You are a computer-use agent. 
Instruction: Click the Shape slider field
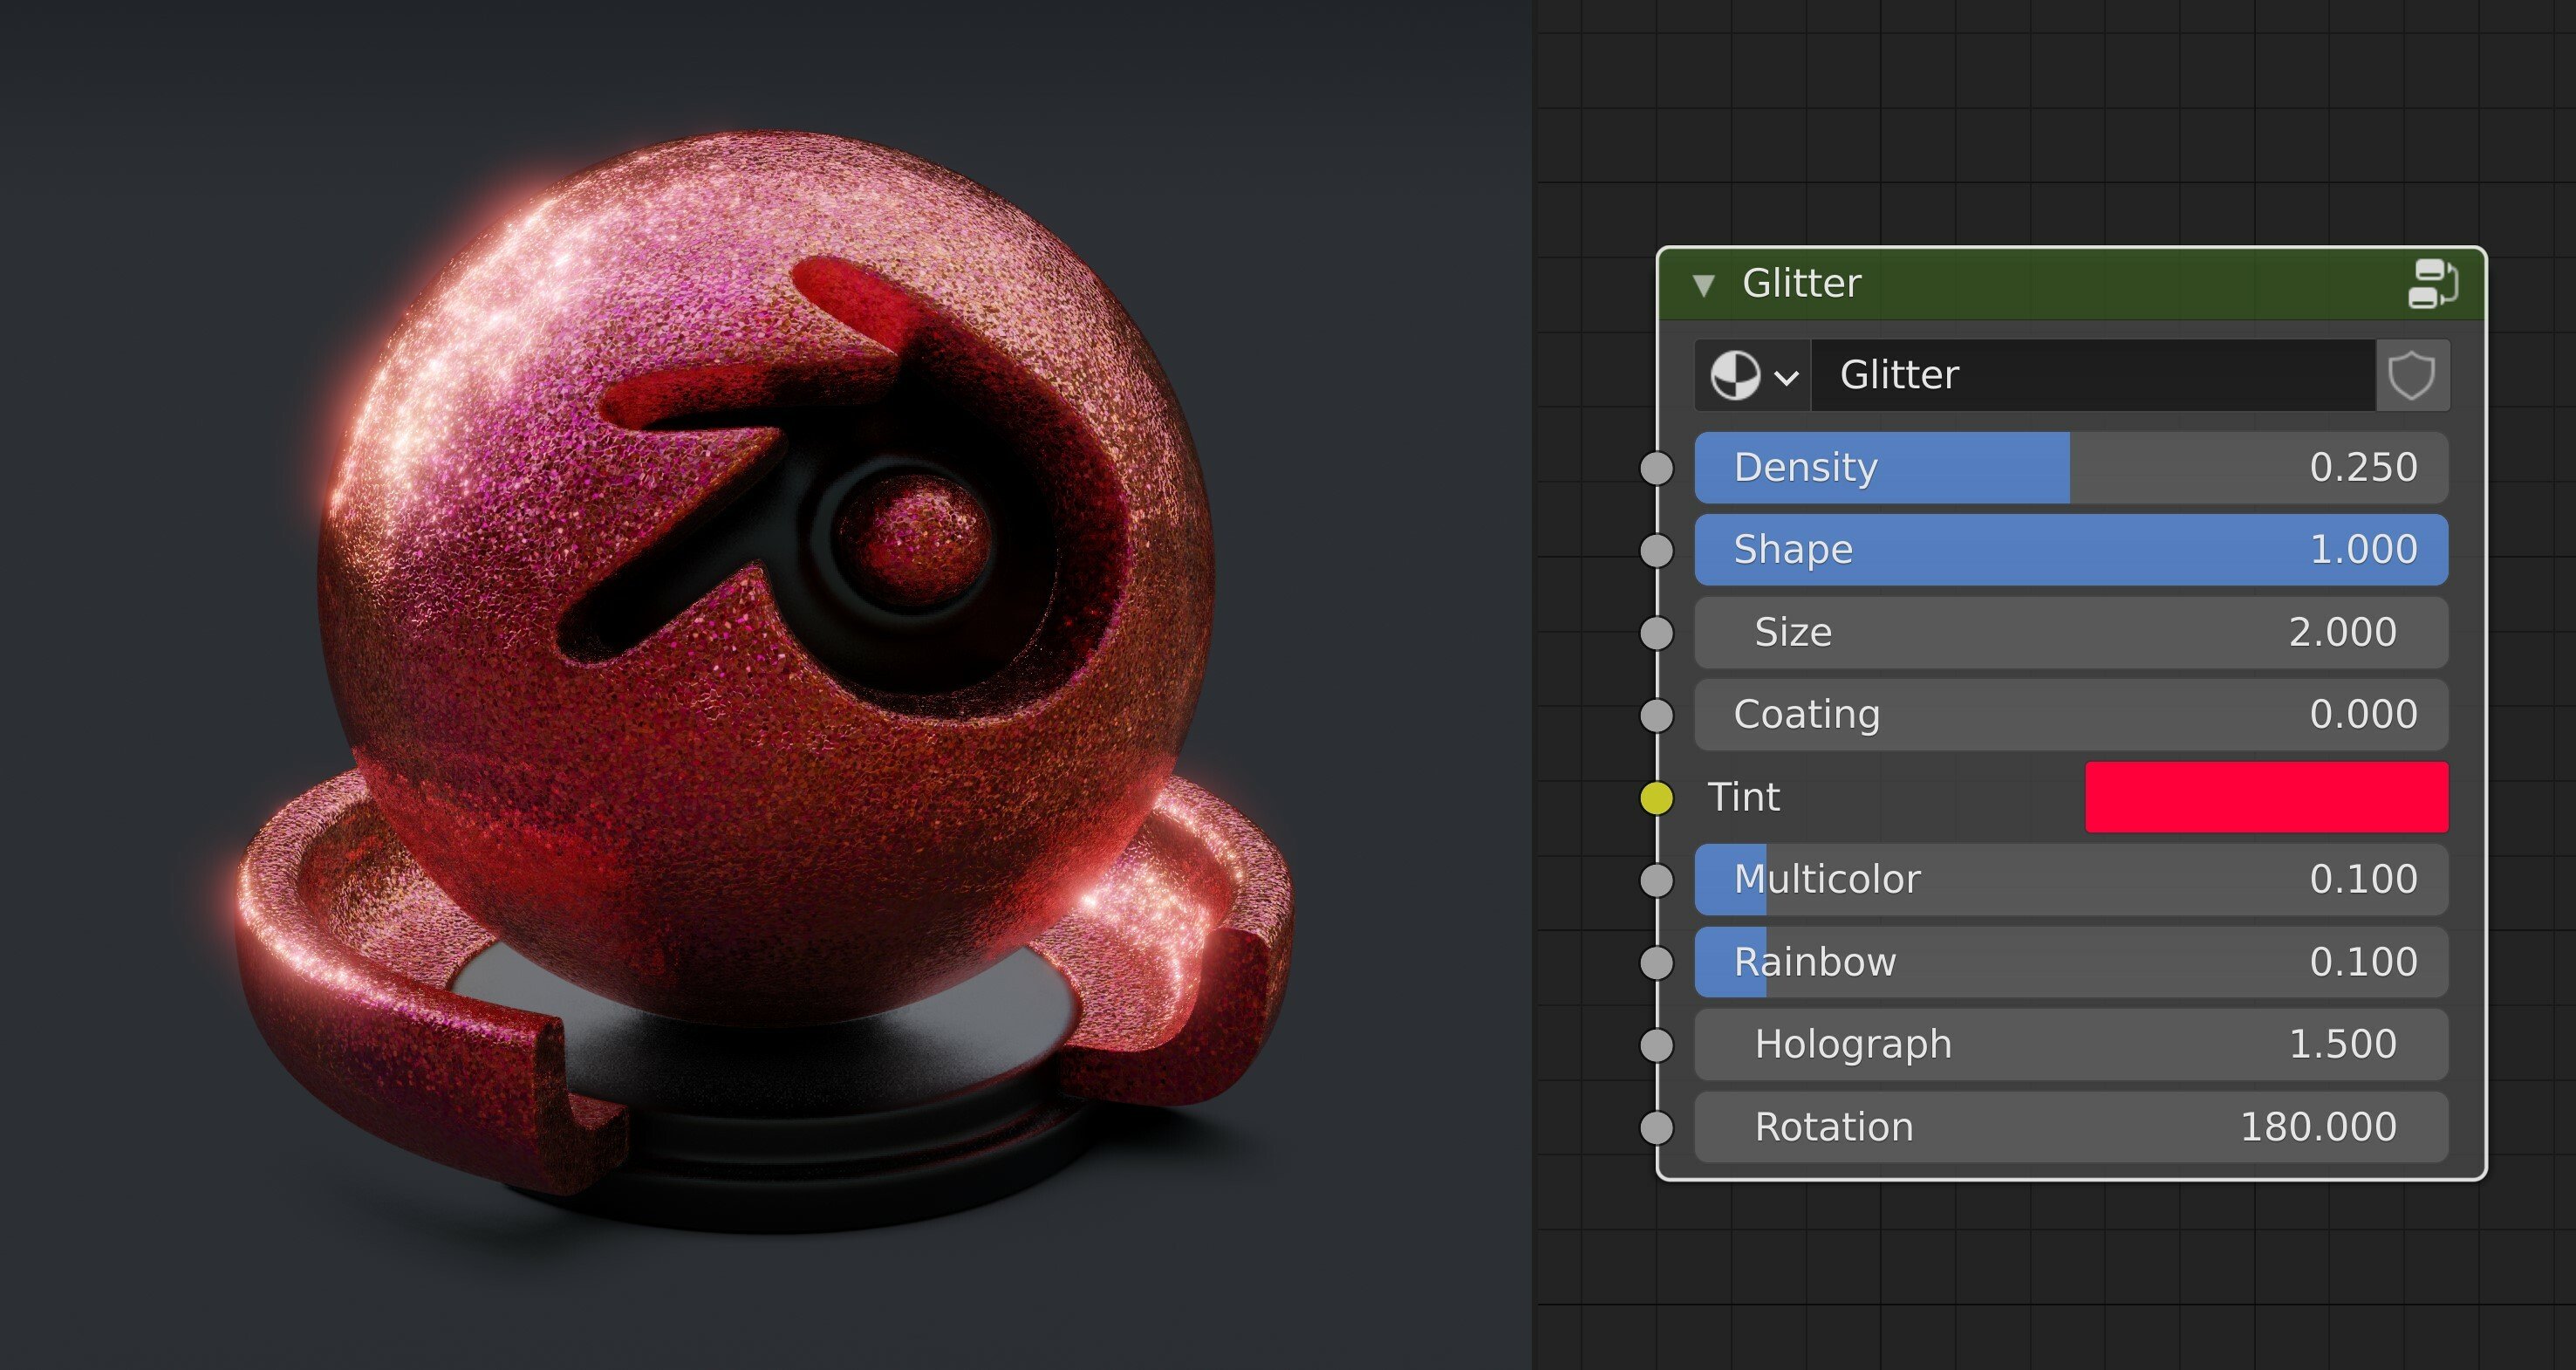tap(2070, 549)
